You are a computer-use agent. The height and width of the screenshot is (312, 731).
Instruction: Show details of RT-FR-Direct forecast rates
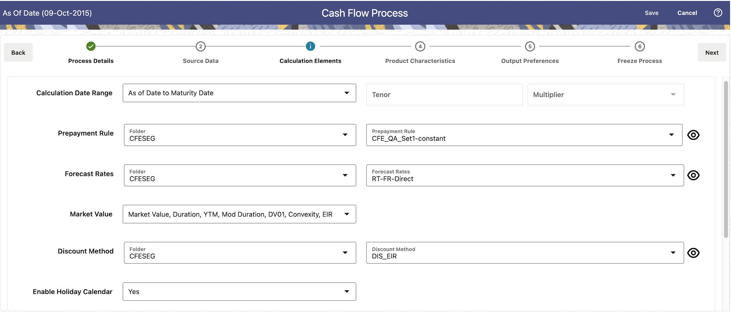694,175
